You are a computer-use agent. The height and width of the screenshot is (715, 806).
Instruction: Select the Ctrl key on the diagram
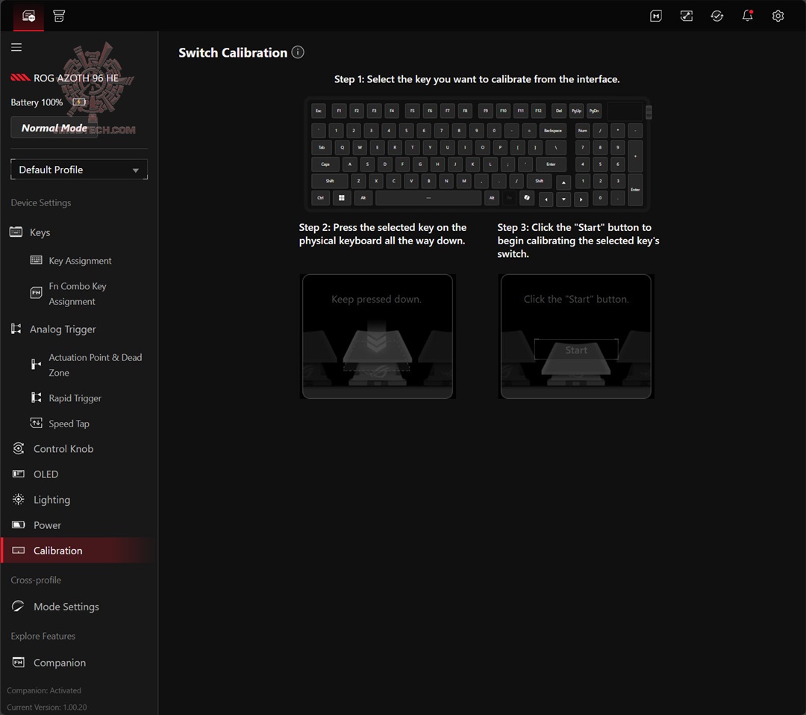320,198
